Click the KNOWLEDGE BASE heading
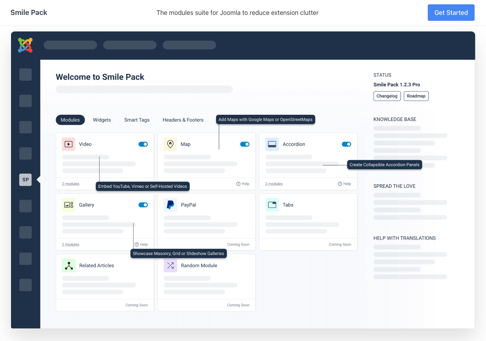Image resolution: width=486 pixels, height=341 pixels. (x=395, y=119)
